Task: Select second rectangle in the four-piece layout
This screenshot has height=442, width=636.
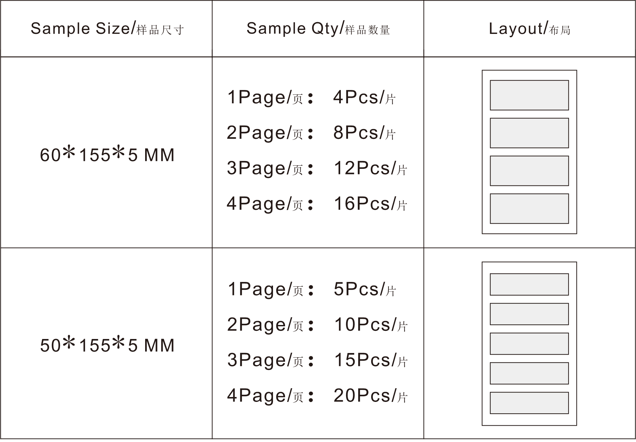Action: pyautogui.click(x=529, y=133)
